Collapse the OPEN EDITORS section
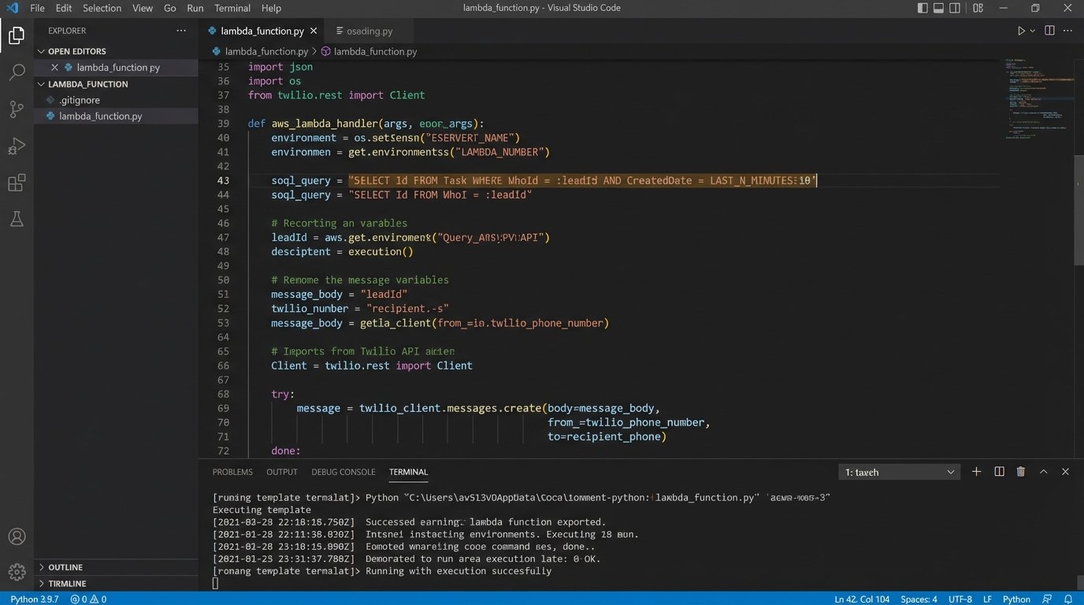The width and height of the screenshot is (1084, 605). pyautogui.click(x=76, y=51)
